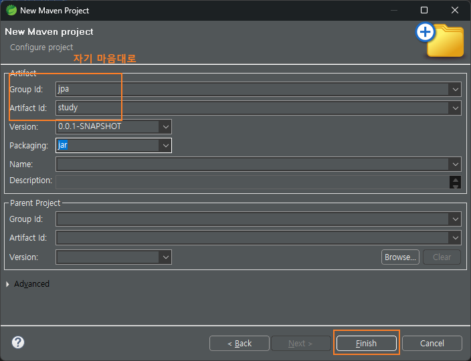
Task: Expand the Artifact Version dropdown arrow
Action: click(x=165, y=127)
